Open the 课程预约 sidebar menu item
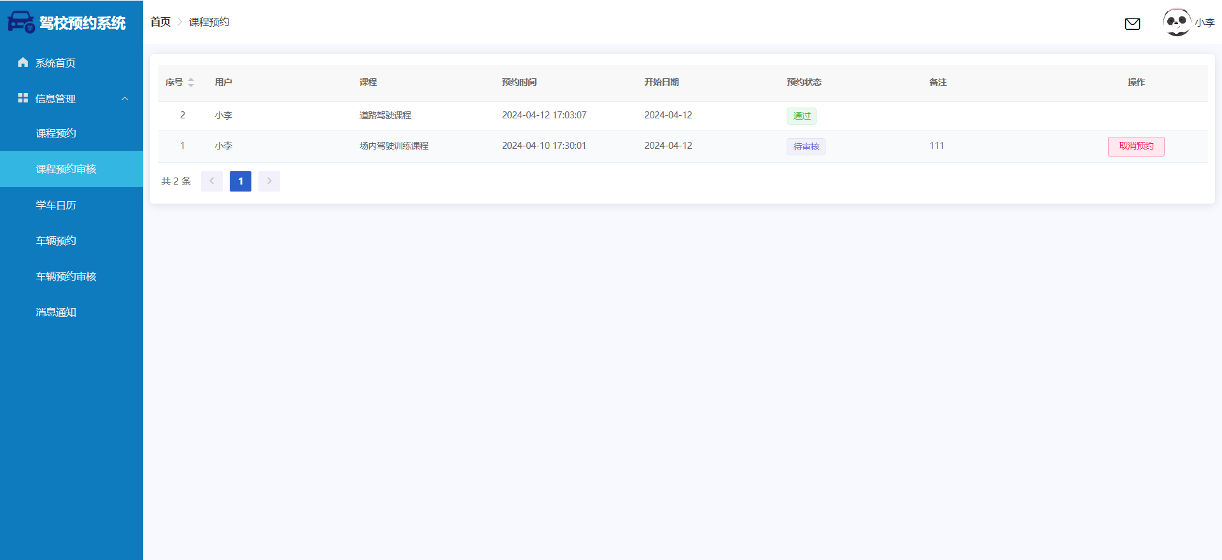The width and height of the screenshot is (1222, 560). 71,133
